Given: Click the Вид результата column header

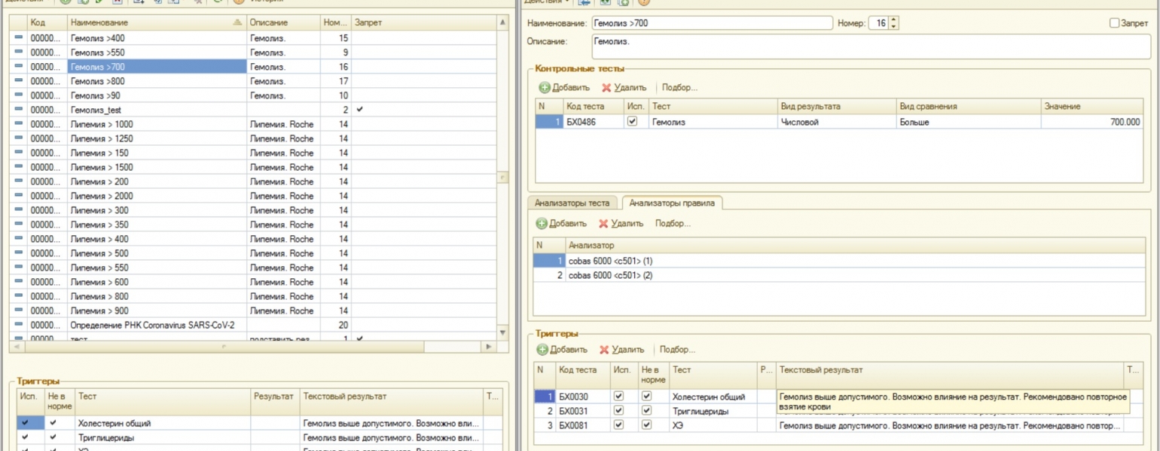Looking at the screenshot, I should pos(837,107).
